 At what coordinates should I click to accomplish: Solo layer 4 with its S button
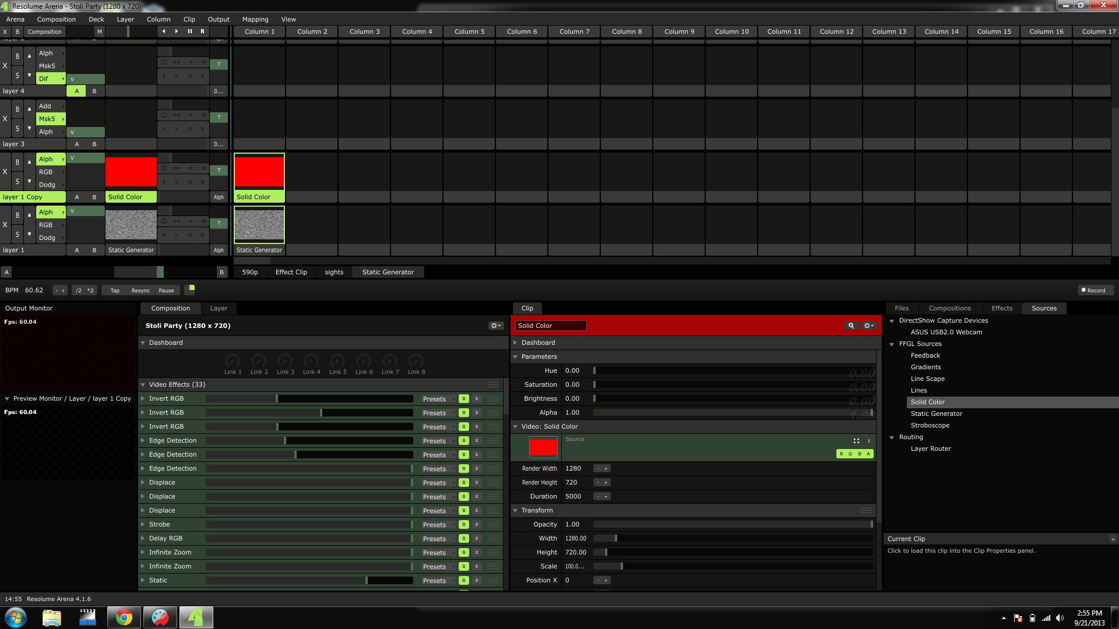coord(17,75)
